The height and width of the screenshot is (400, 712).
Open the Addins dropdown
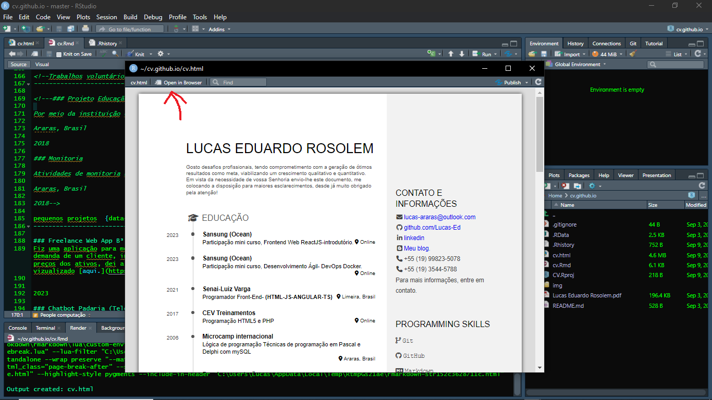tap(219, 29)
